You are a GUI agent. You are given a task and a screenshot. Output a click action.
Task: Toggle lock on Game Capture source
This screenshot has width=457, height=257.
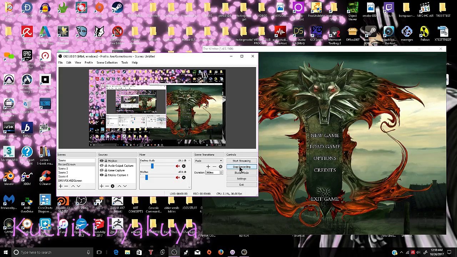[106, 170]
